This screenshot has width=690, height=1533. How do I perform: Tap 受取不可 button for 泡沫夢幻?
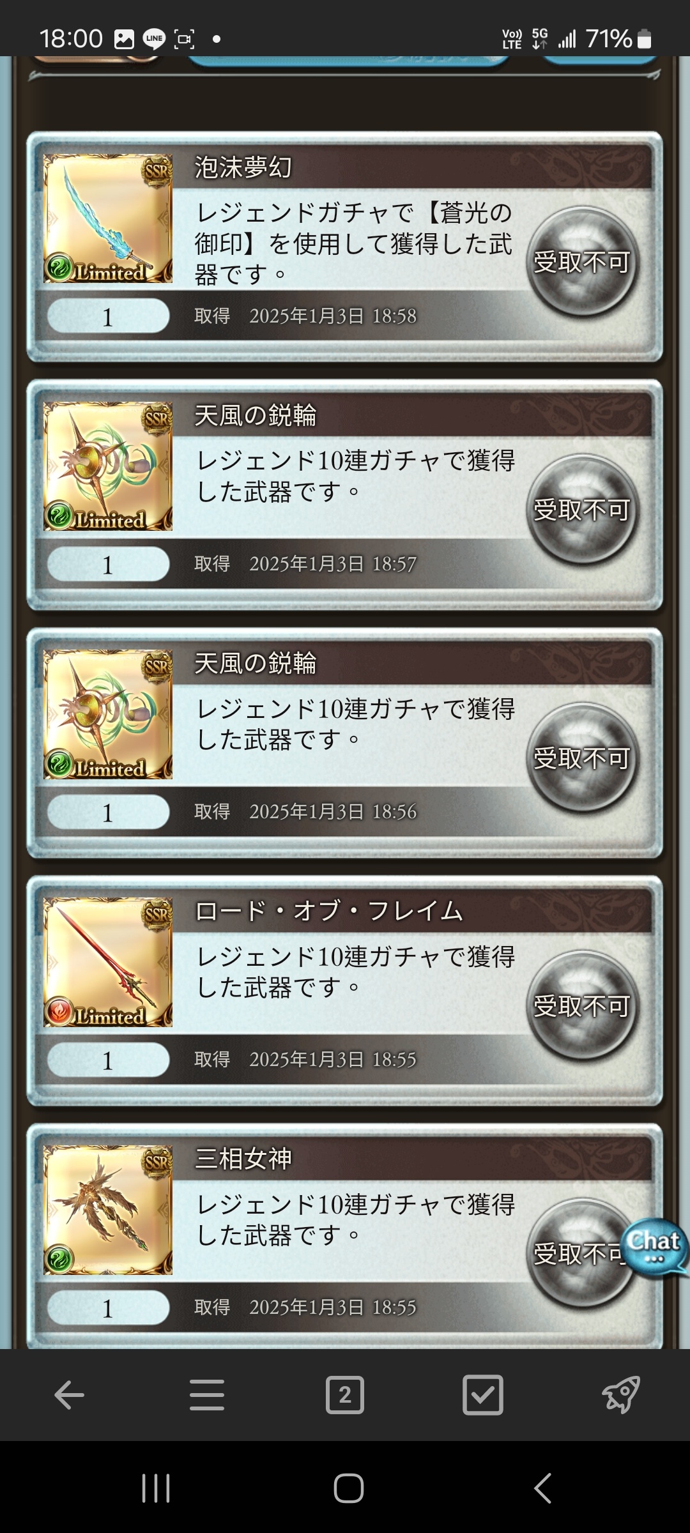click(x=582, y=262)
